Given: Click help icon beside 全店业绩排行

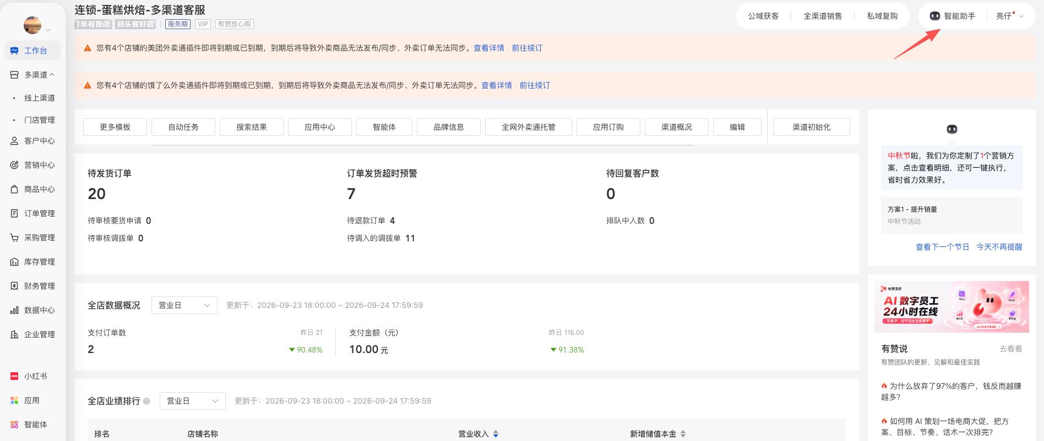Looking at the screenshot, I should tap(146, 401).
